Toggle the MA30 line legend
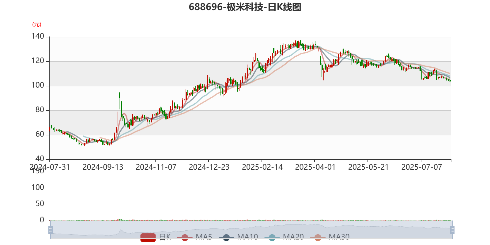 coord(330,237)
